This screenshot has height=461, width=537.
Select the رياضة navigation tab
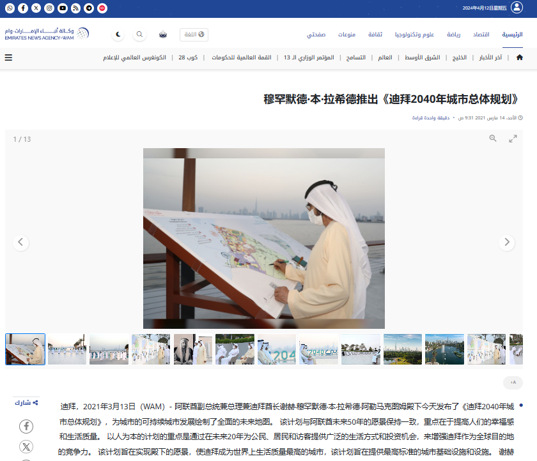coord(455,34)
